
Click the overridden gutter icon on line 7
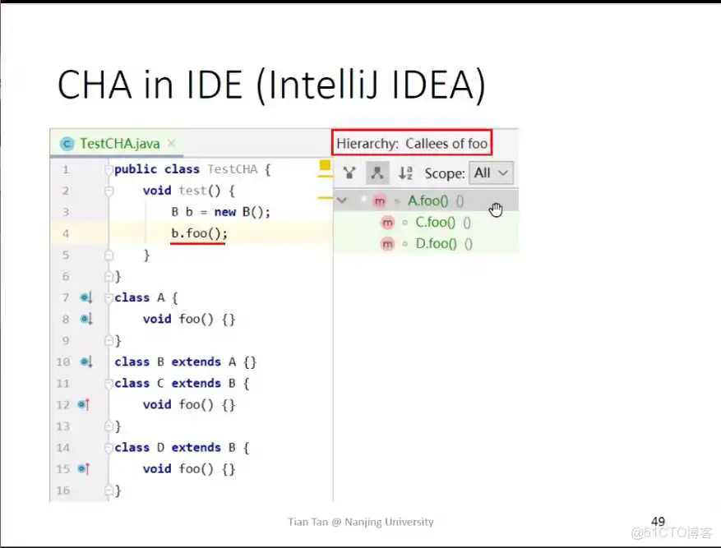[86, 297]
